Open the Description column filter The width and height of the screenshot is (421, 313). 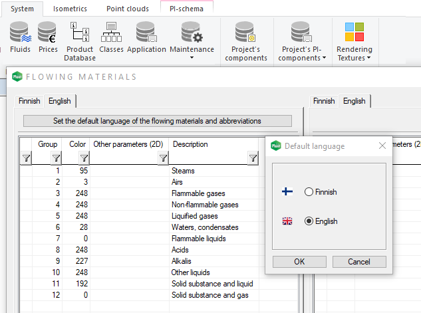(x=253, y=158)
